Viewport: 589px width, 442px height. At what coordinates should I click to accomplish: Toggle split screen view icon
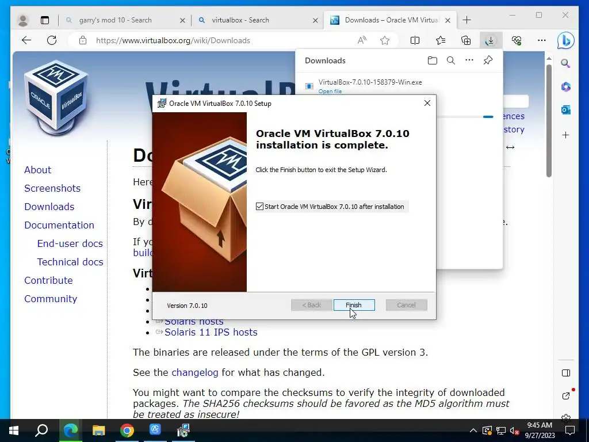(x=415, y=40)
